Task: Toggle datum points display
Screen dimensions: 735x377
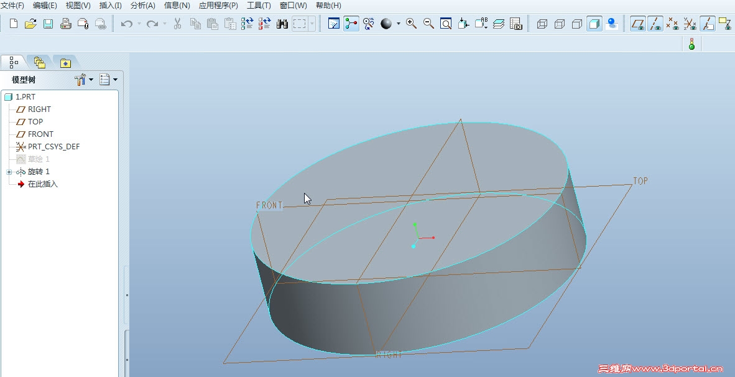Action: [x=673, y=24]
